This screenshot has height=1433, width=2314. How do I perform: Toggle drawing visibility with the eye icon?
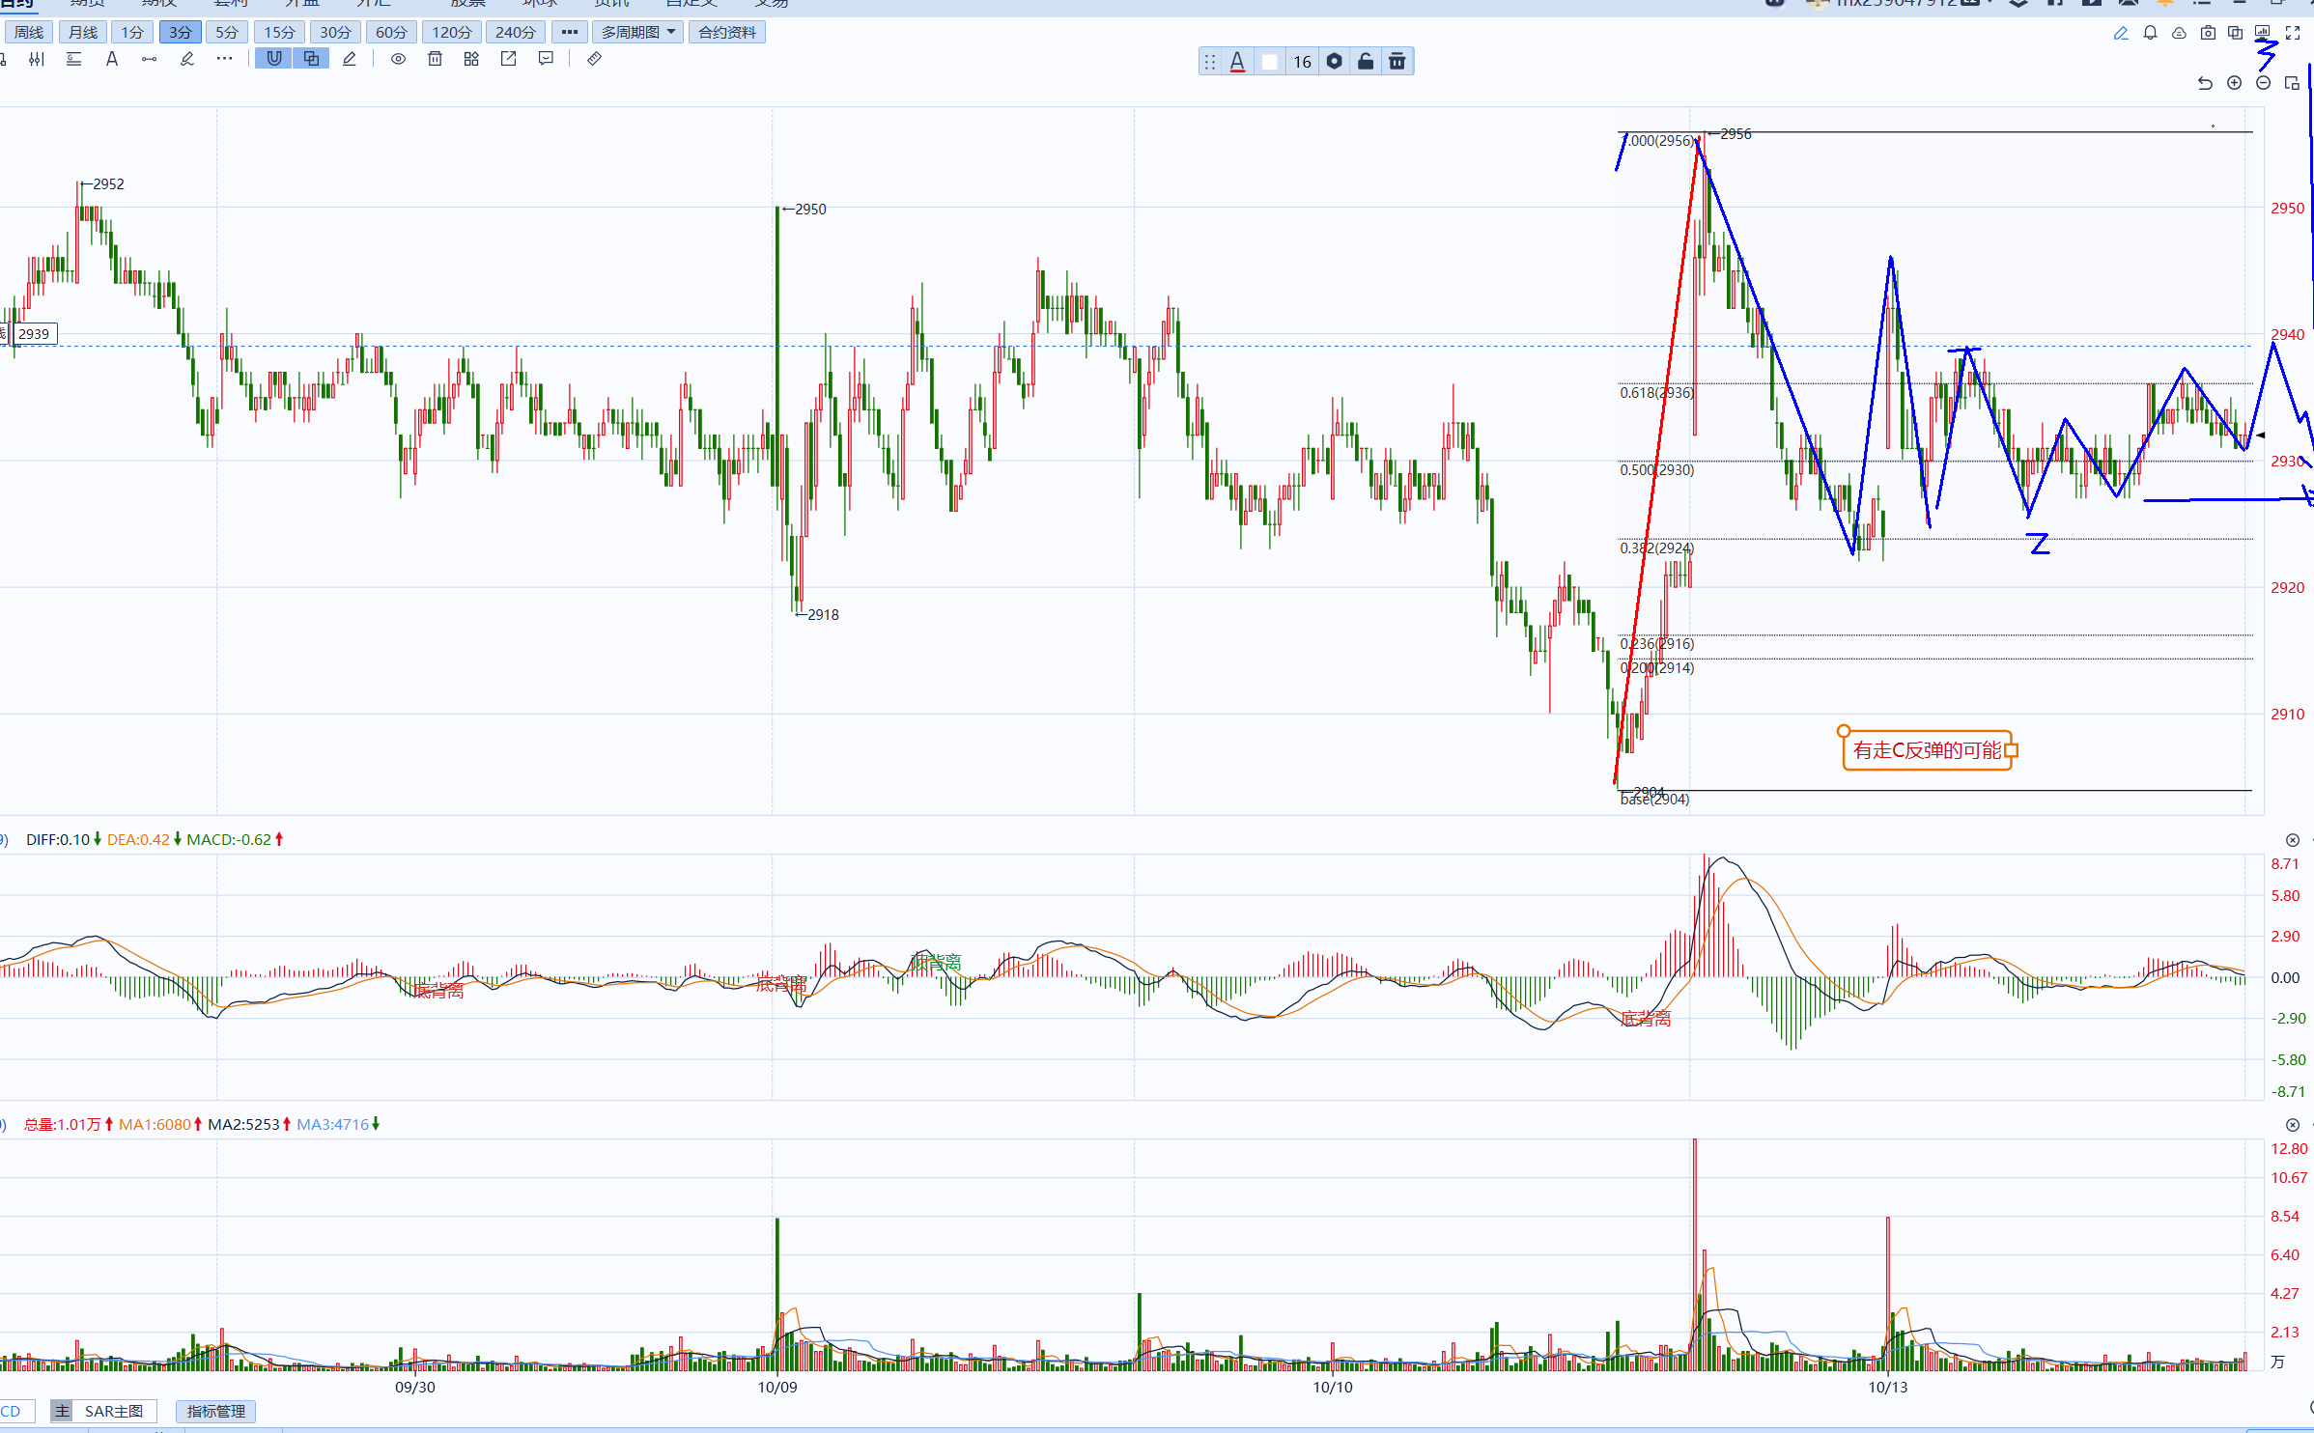398,59
